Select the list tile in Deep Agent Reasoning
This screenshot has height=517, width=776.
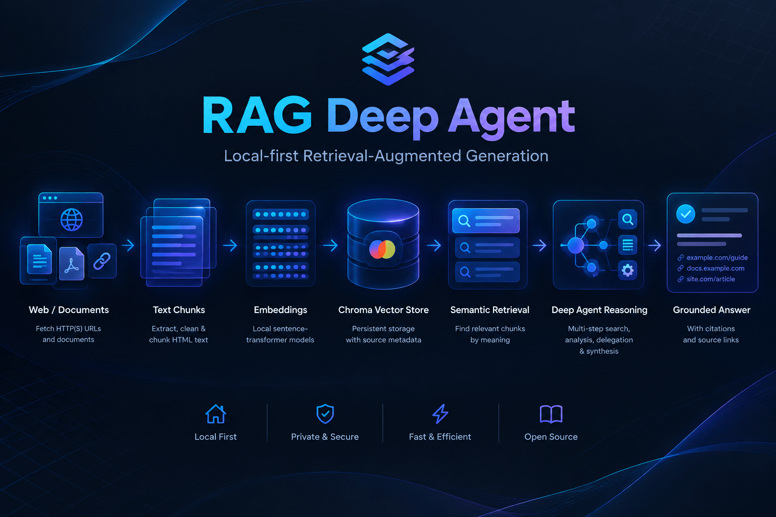pos(627,245)
